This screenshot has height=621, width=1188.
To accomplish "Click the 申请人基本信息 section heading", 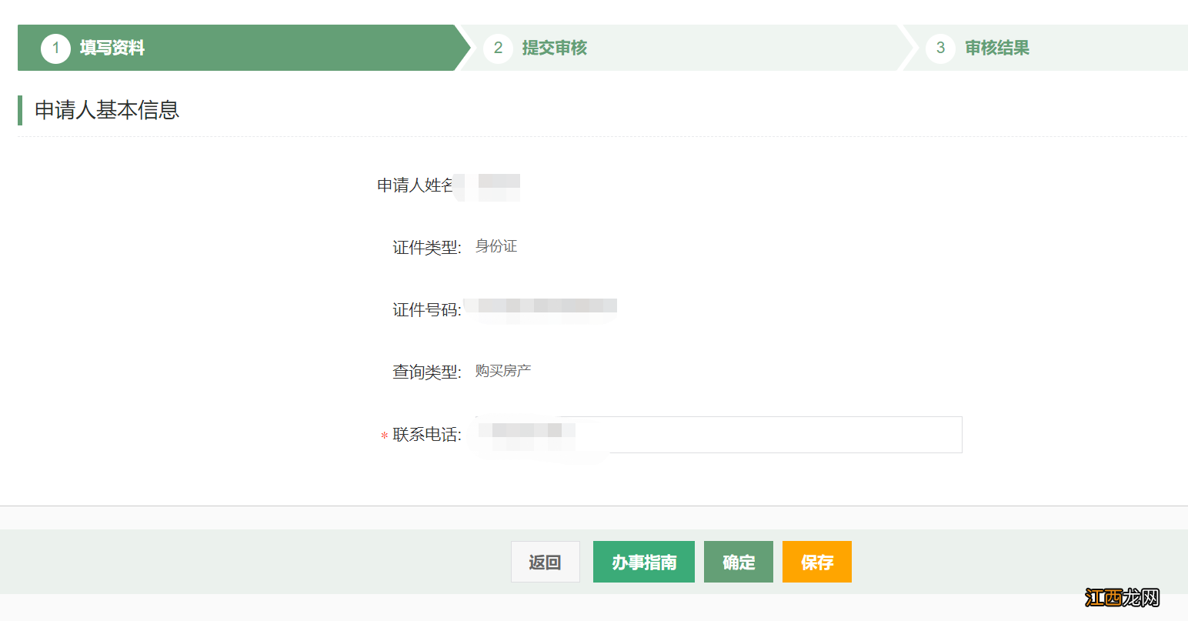I will [x=107, y=110].
